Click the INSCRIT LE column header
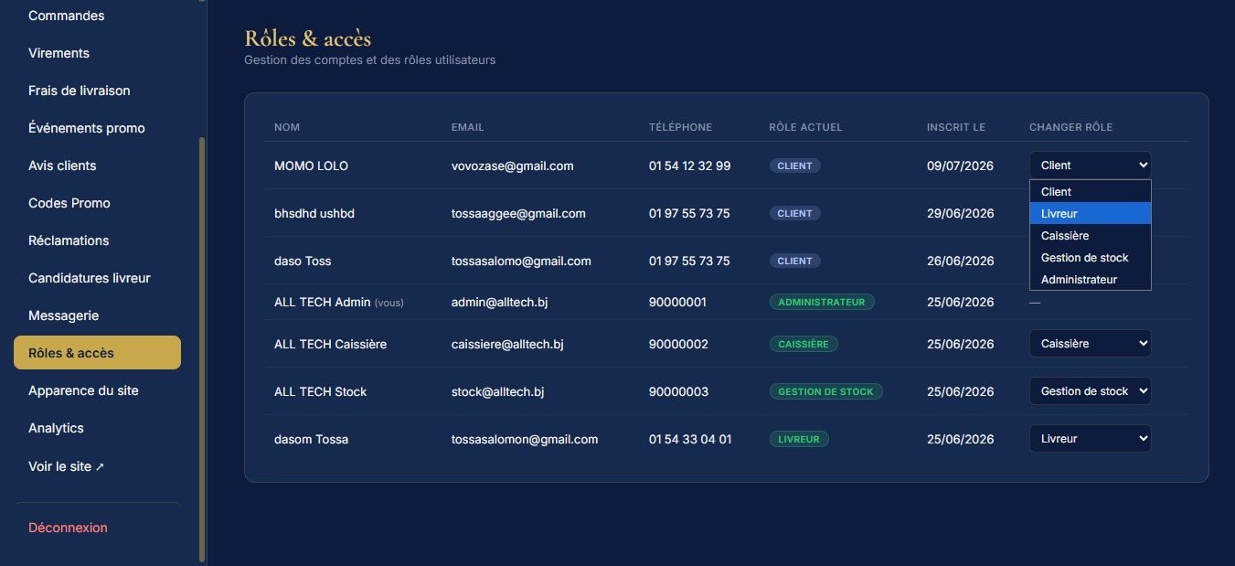 955,127
